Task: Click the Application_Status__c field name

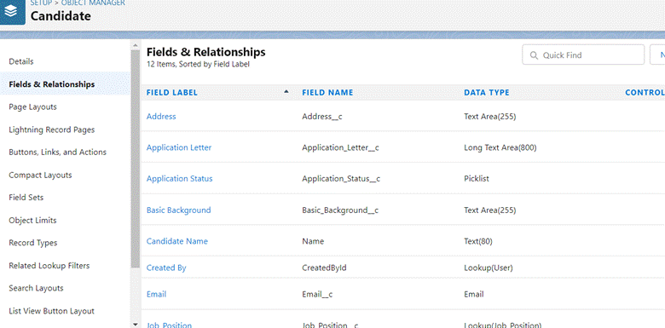Action: click(341, 179)
